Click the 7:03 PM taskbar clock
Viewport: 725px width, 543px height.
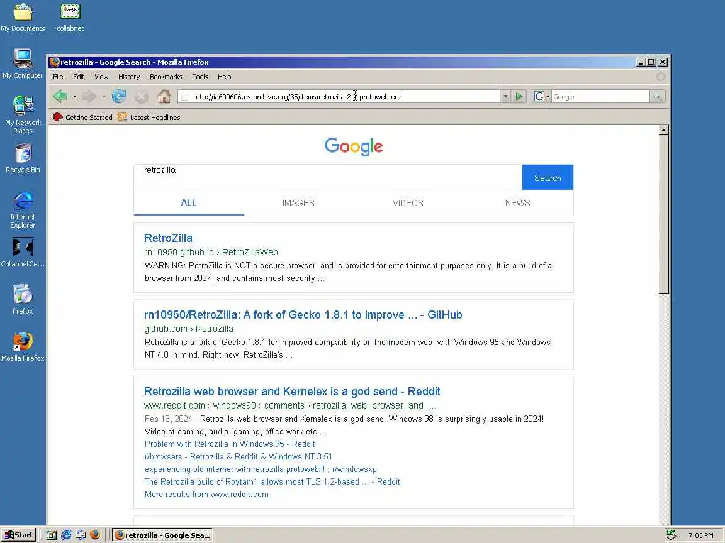[x=700, y=535]
